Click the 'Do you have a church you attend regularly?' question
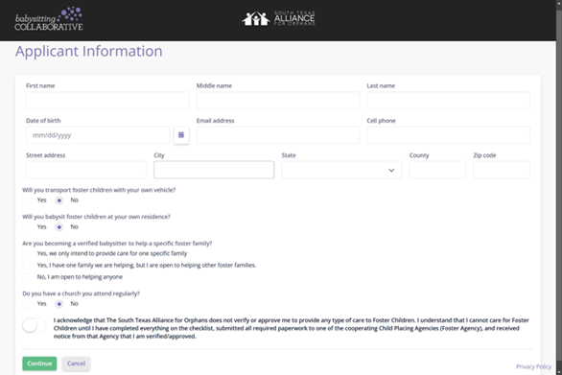Screen dimensions: 562x375 [x=81, y=293]
